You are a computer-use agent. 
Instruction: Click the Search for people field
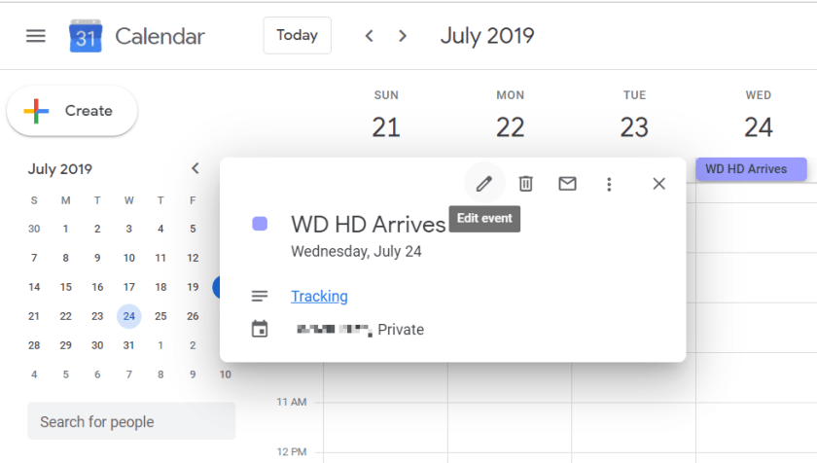coord(131,422)
